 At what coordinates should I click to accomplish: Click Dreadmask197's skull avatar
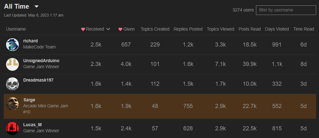coord(12,84)
